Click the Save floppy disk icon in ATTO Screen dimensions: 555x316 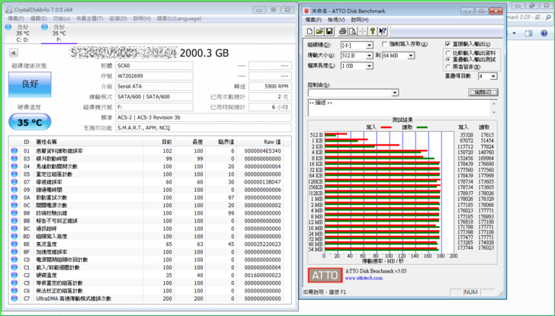pyautogui.click(x=329, y=31)
